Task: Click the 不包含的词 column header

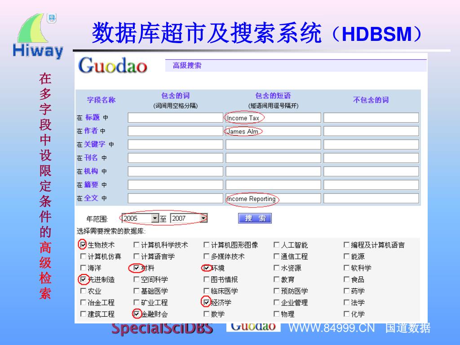Action: tap(371, 100)
